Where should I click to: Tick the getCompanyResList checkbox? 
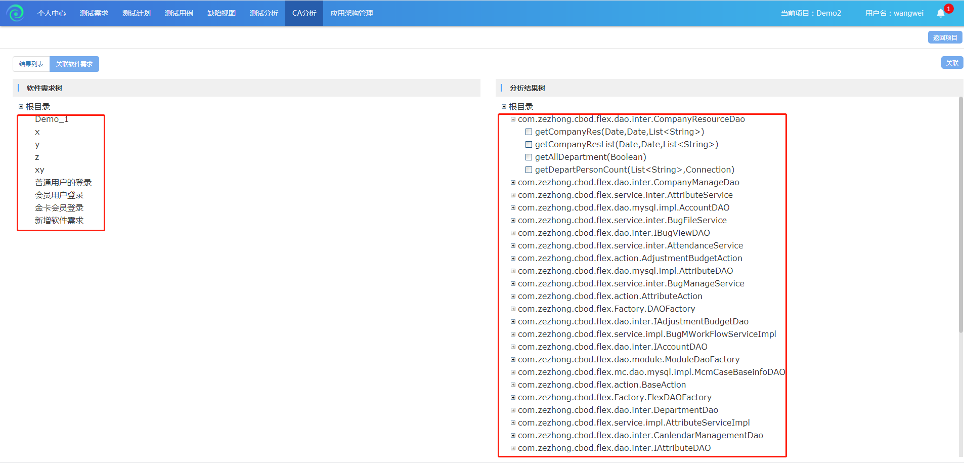tap(529, 145)
